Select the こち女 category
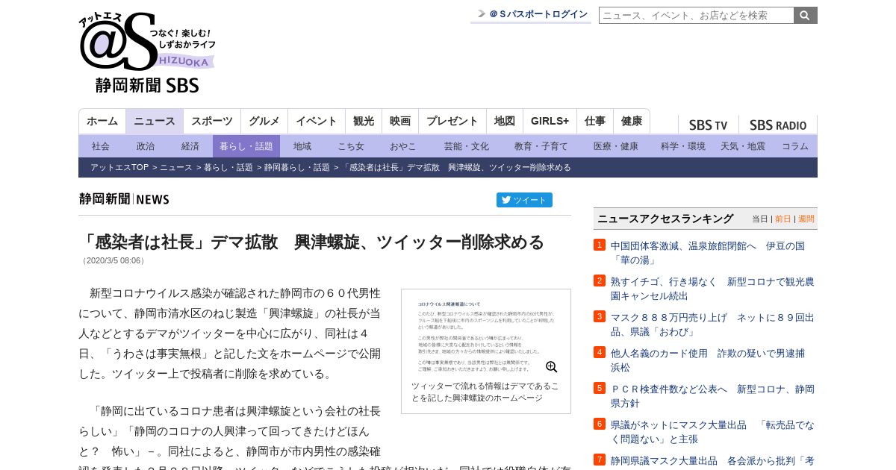Screen dimensions: 896x470 click(351, 146)
